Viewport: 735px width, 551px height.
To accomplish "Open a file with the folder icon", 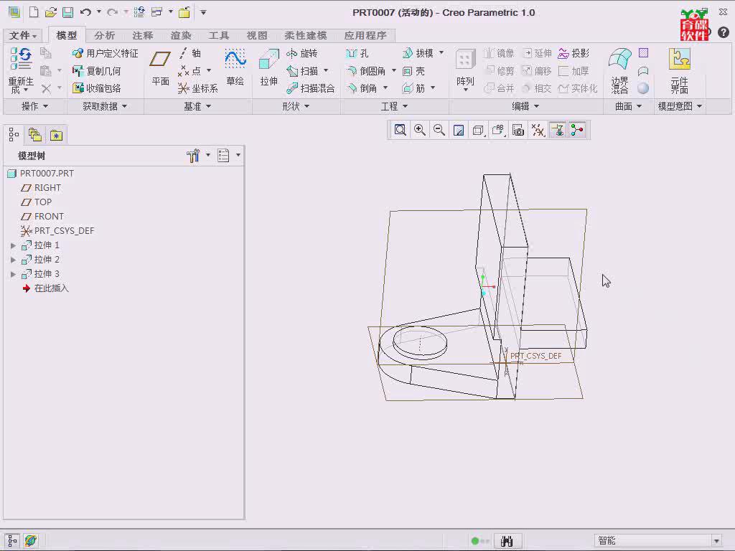I will click(x=51, y=12).
